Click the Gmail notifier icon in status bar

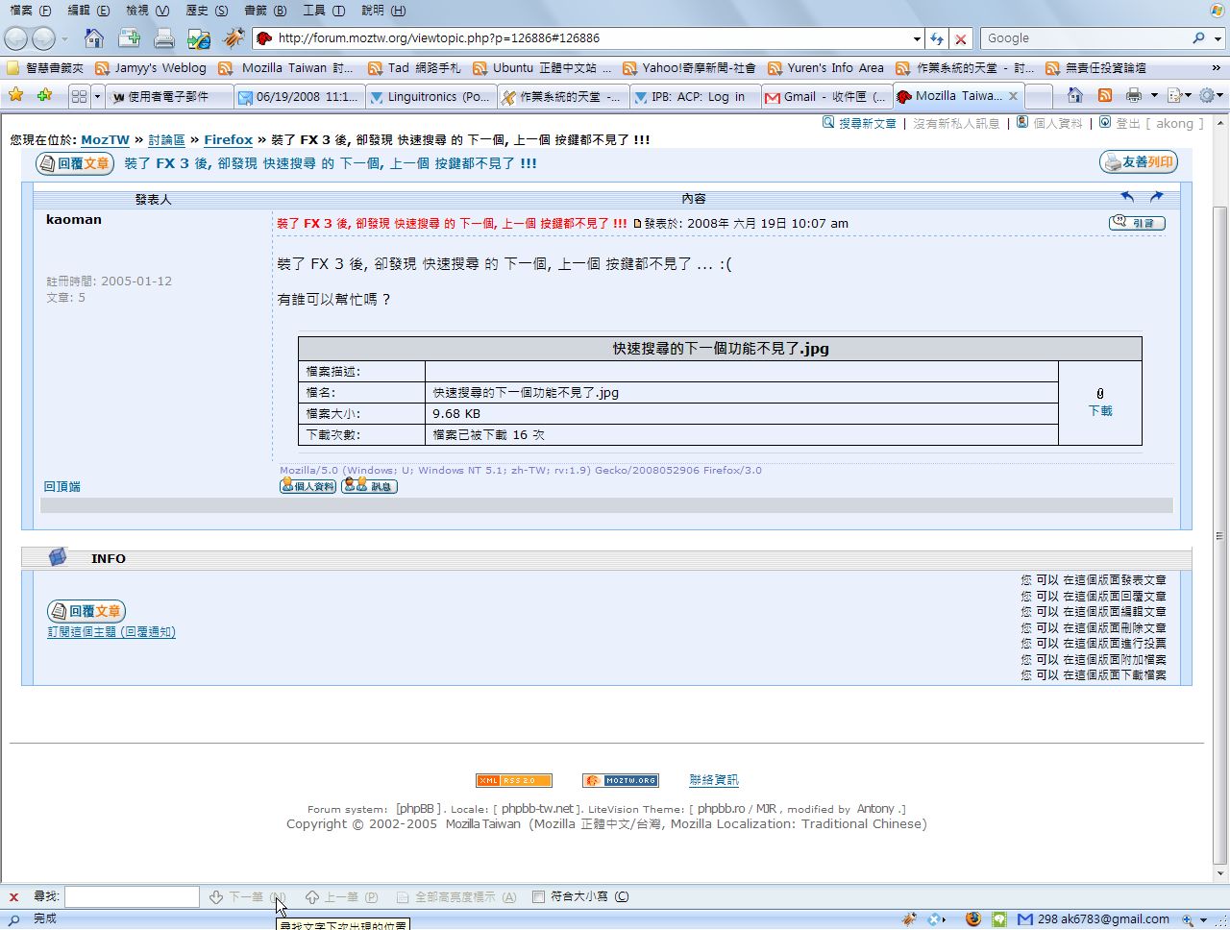pyautogui.click(x=1024, y=919)
